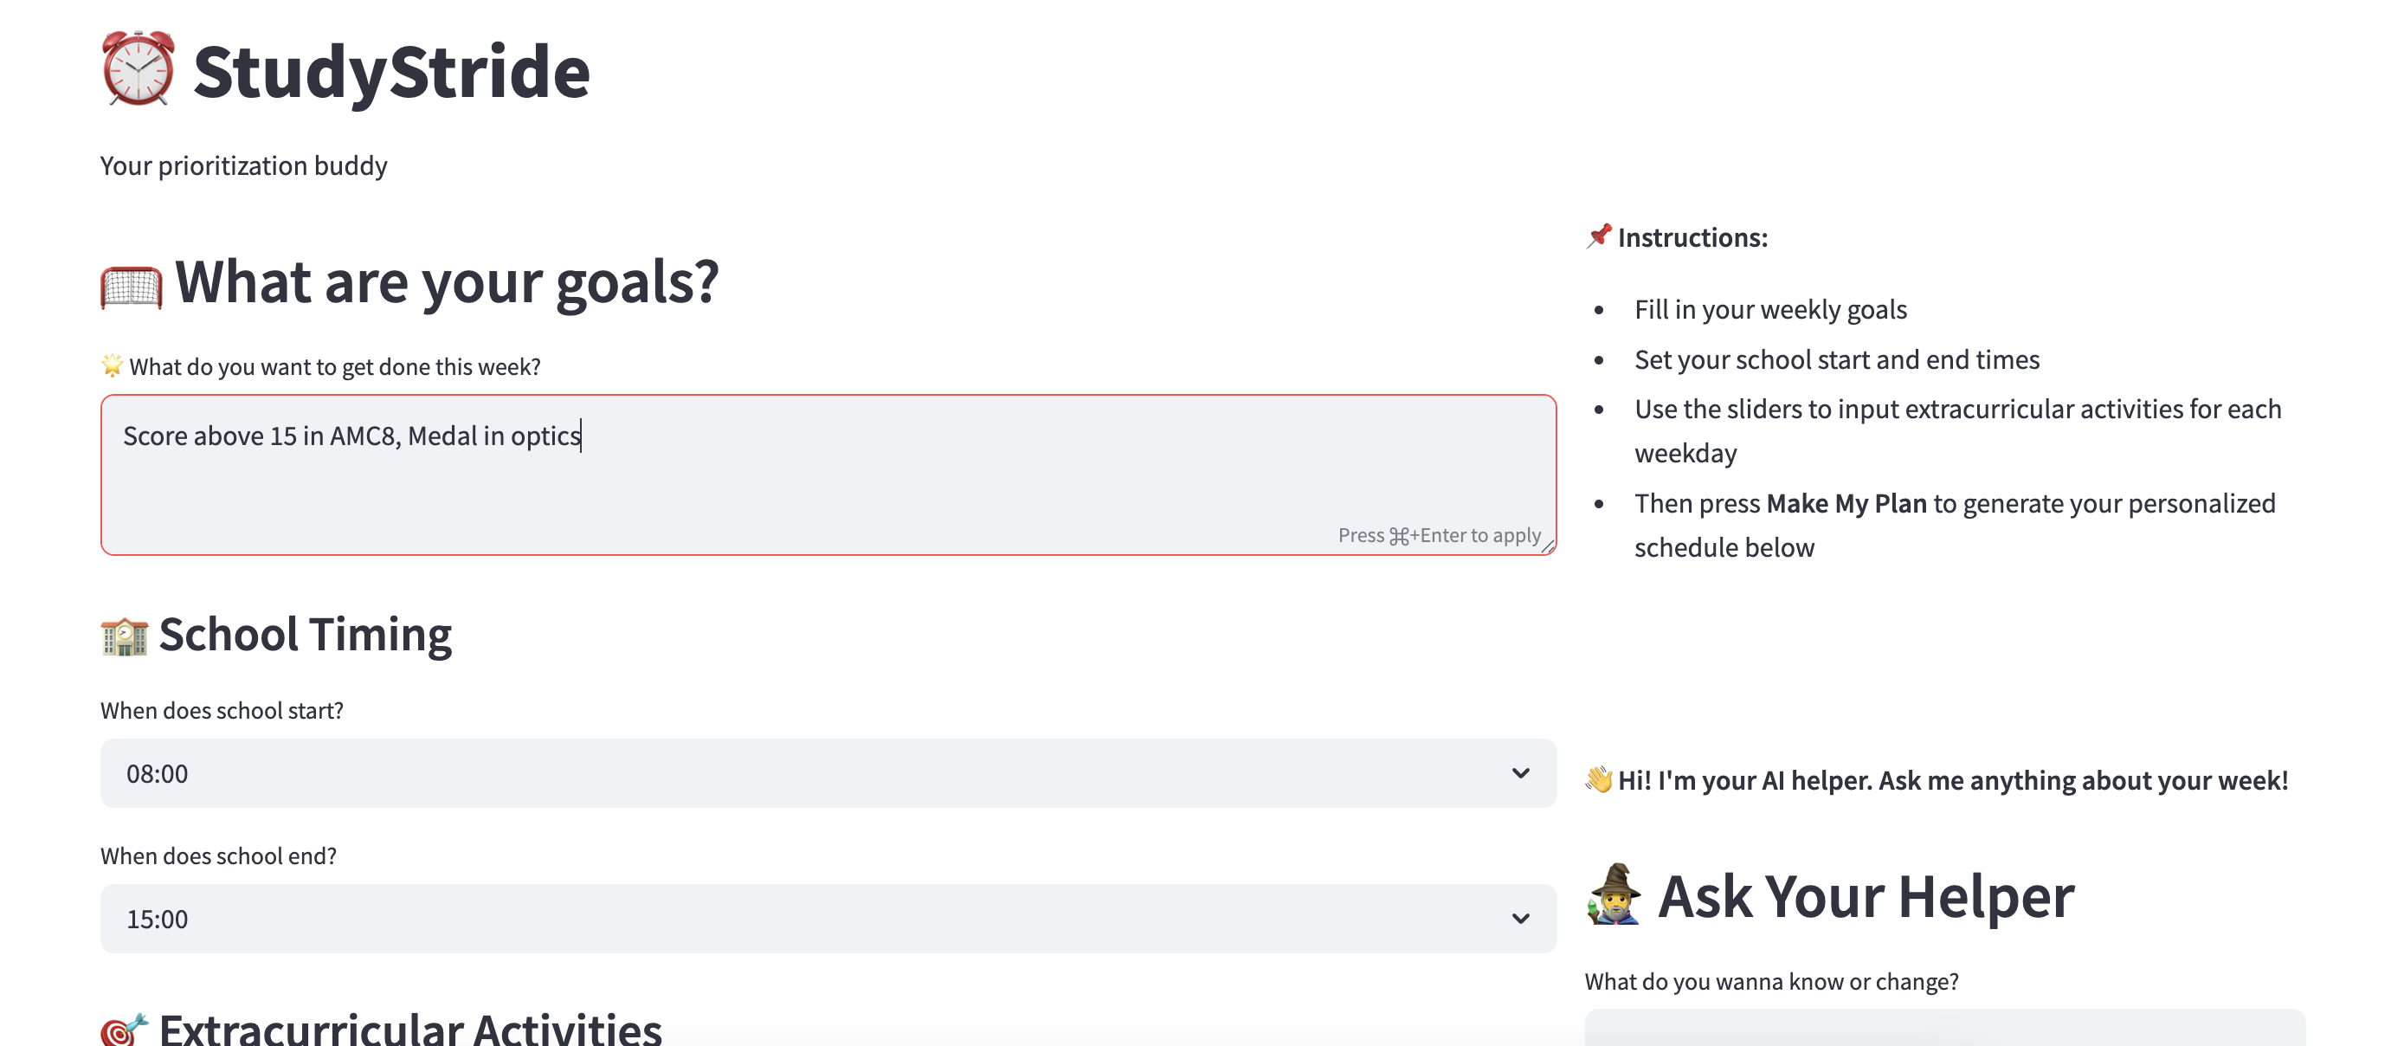Click the dart target icon beside Extracurricular Activities

click(124, 1029)
